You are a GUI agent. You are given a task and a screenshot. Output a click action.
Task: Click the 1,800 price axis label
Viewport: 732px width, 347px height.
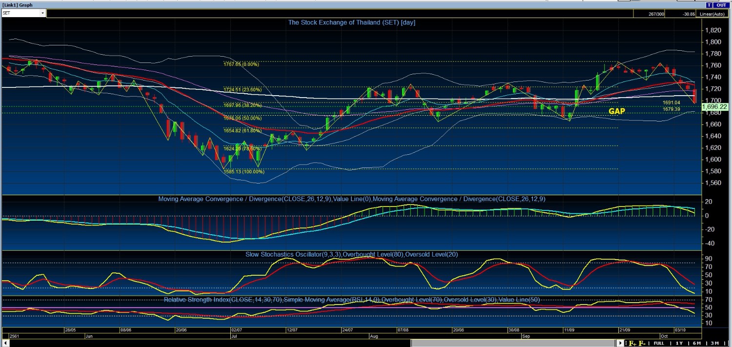[x=713, y=42]
